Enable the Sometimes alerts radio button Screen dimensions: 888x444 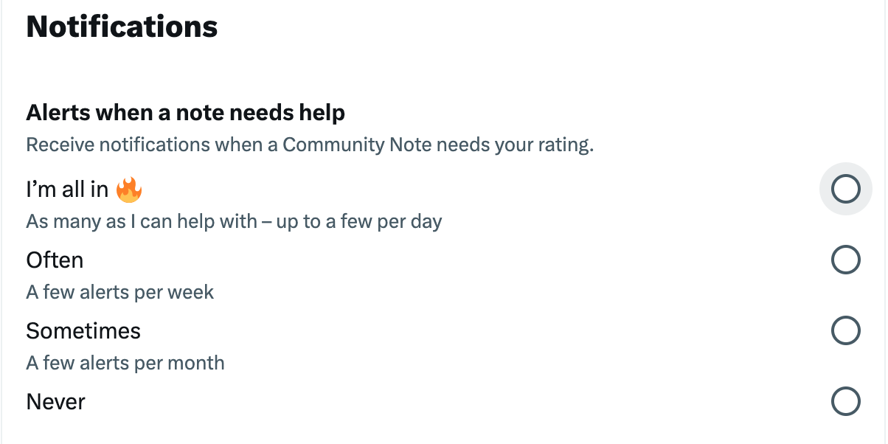pos(845,330)
